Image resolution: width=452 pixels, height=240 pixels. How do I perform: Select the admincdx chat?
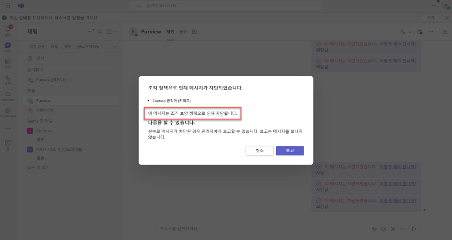pos(70,110)
